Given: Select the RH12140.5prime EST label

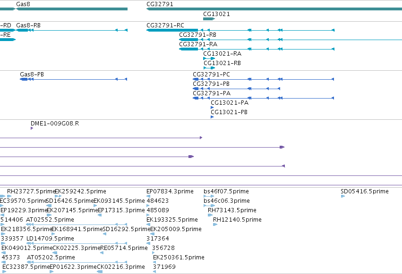Looking at the screenshot, I should [237, 220].
